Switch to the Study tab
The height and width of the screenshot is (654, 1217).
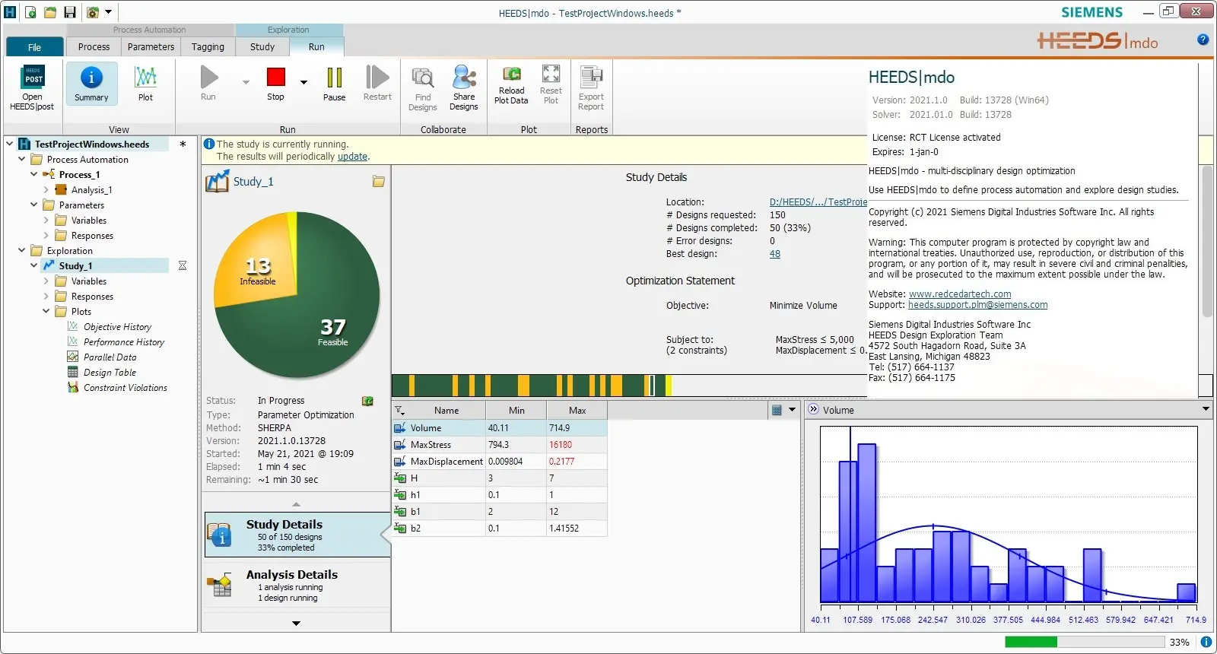coord(262,47)
